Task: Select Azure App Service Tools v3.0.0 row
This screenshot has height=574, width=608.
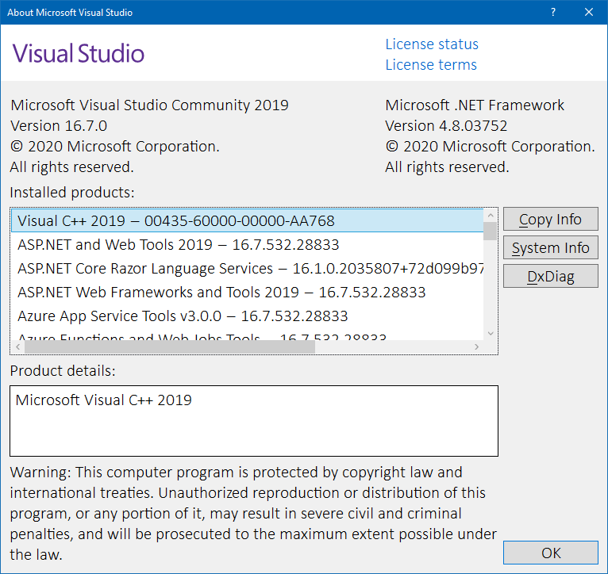Action: tap(248, 316)
